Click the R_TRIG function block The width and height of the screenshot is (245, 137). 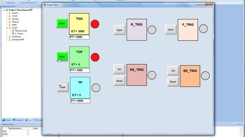pyautogui.click(x=137, y=30)
